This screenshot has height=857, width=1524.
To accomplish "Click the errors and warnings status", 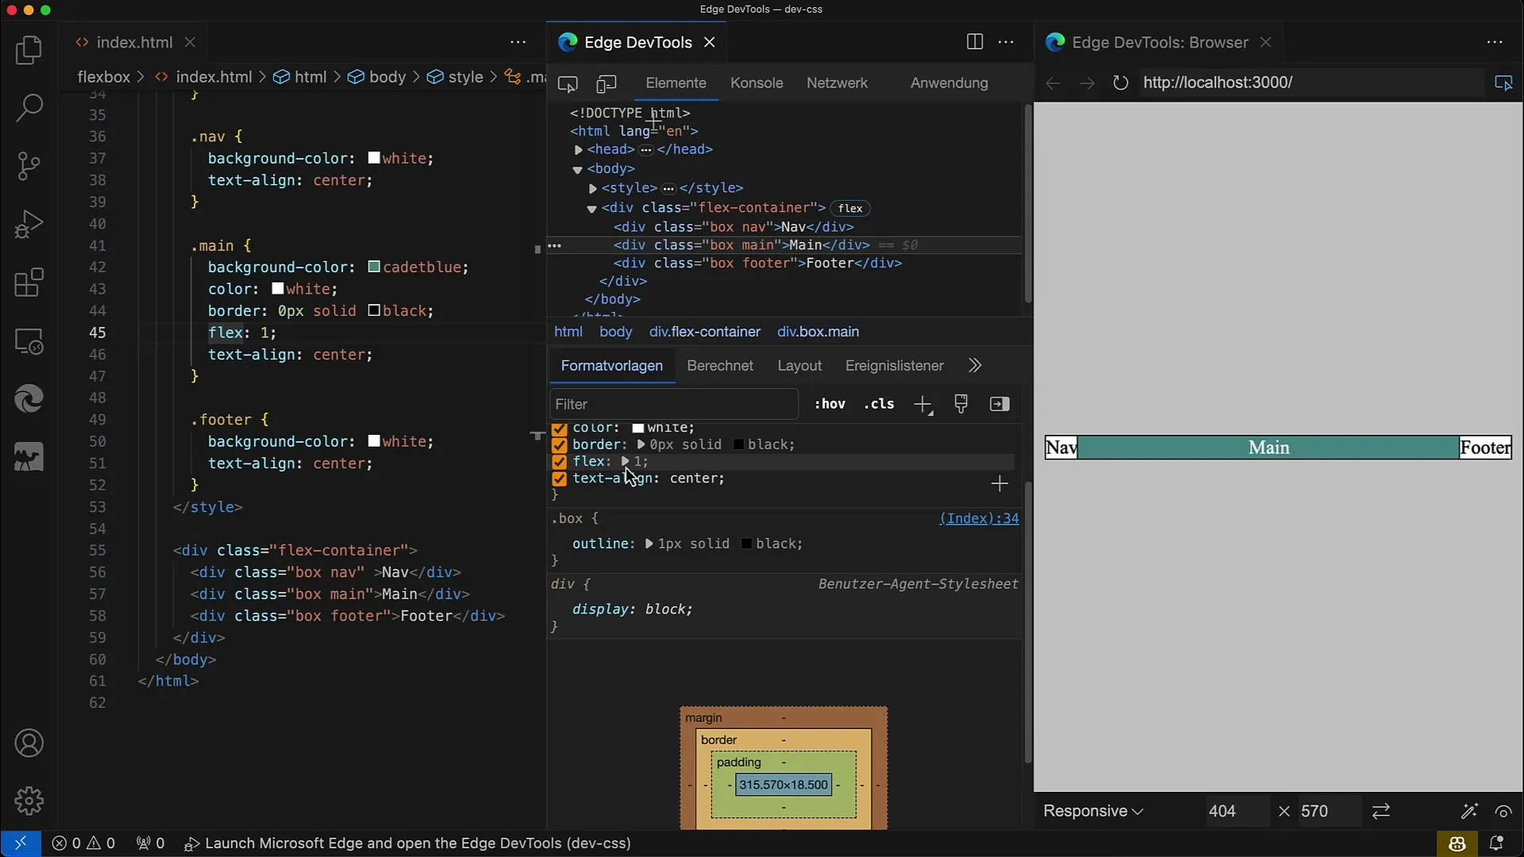I will click(83, 844).
